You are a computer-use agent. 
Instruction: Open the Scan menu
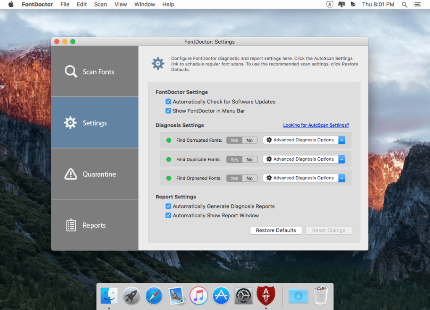(100, 5)
